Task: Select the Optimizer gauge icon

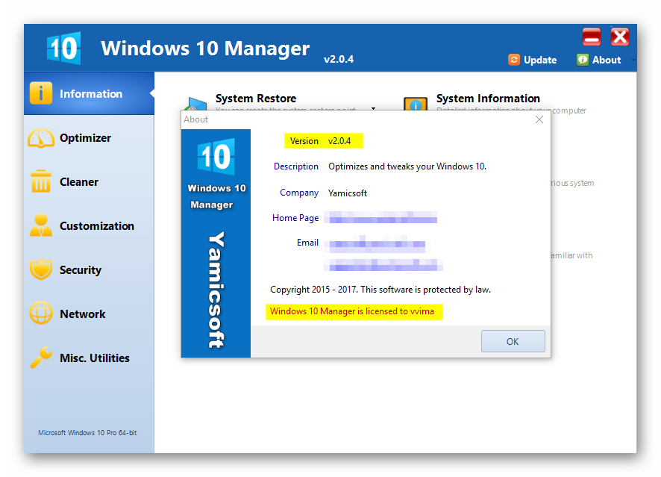Action: tap(41, 138)
